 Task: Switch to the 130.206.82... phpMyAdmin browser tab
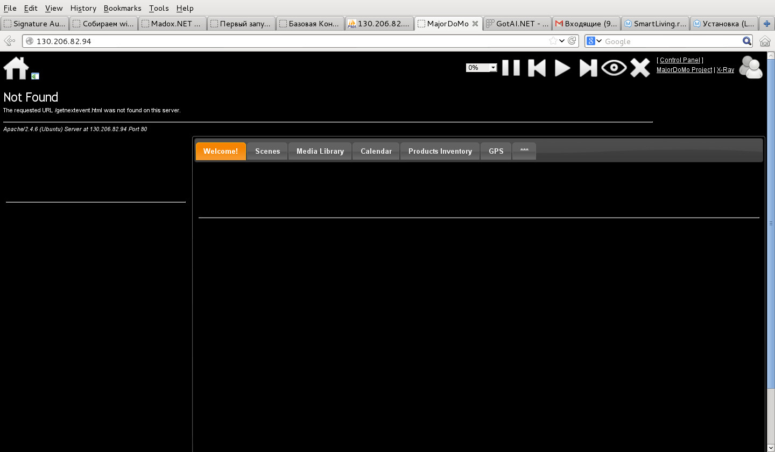click(x=379, y=24)
